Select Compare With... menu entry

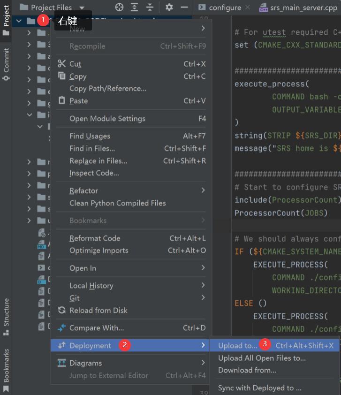click(97, 328)
